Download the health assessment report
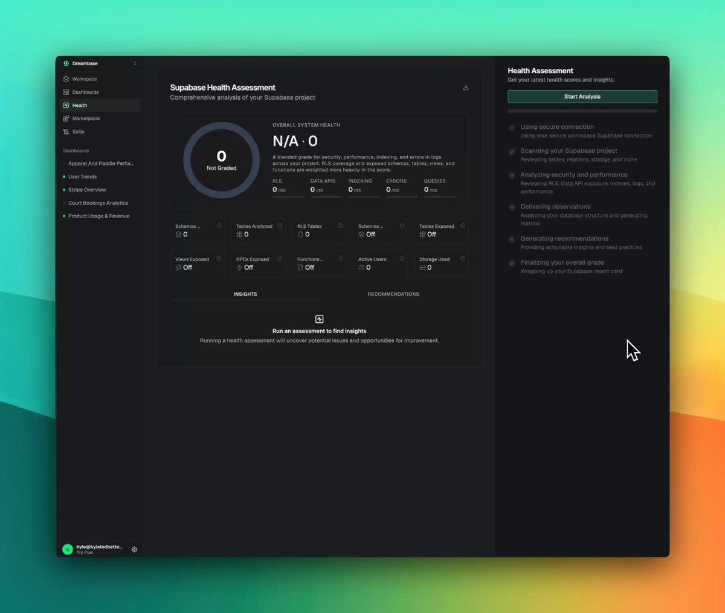725x613 pixels. point(466,88)
